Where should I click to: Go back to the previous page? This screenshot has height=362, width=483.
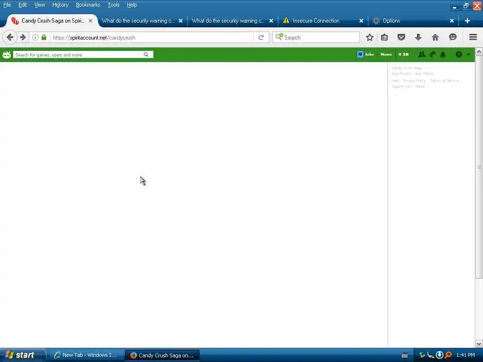point(10,38)
